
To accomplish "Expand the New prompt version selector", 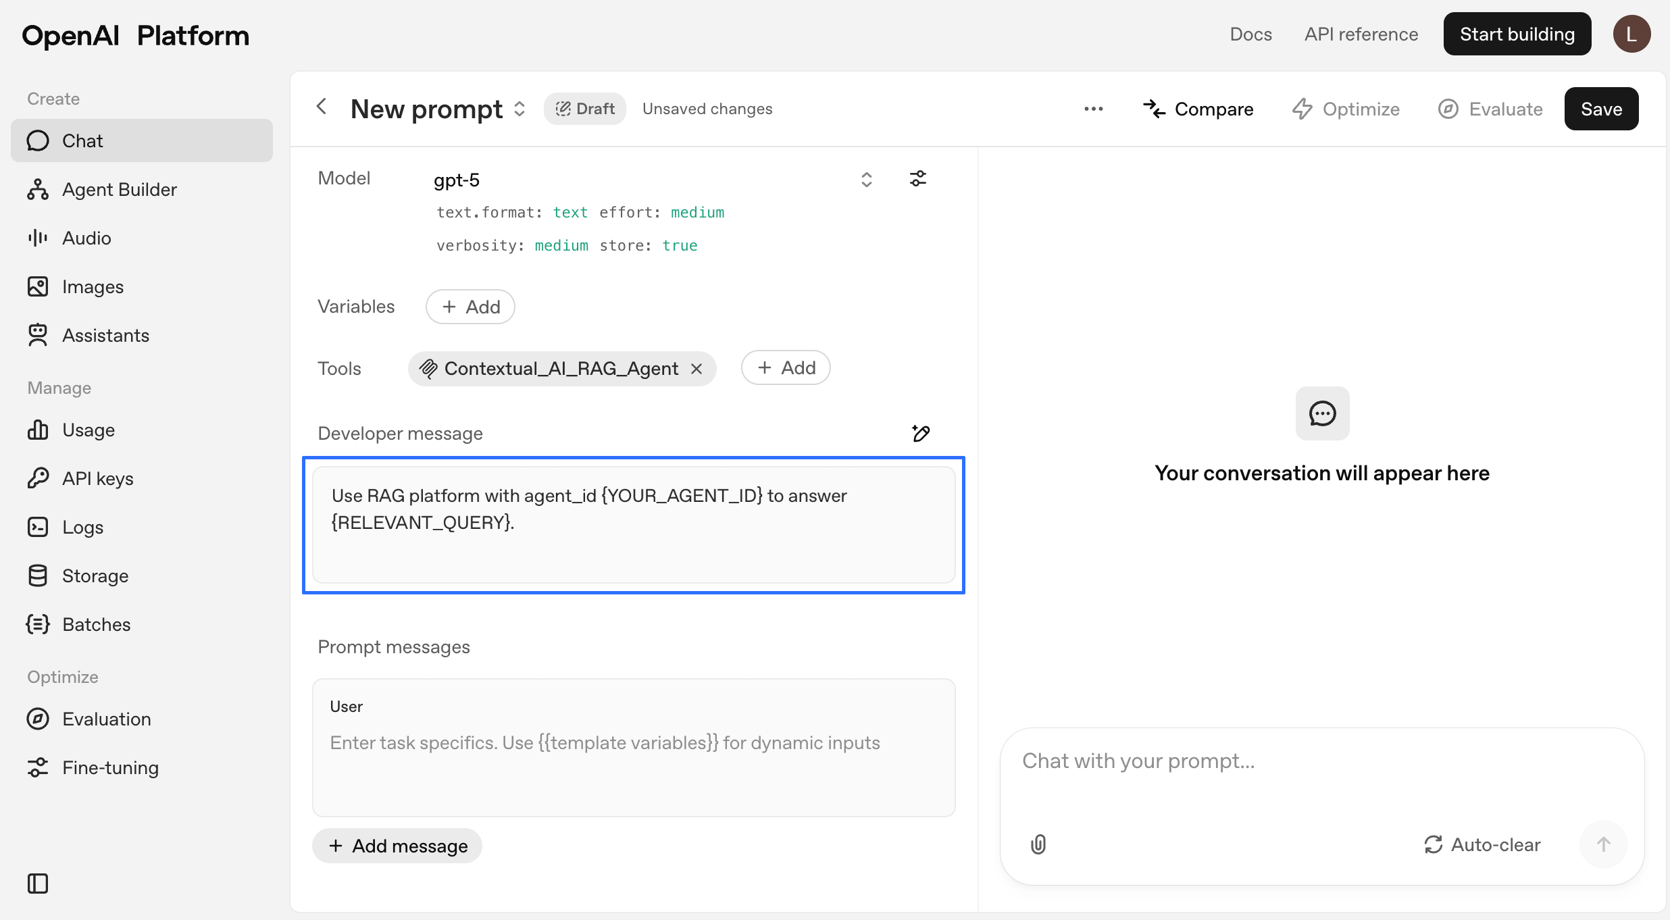I will (x=520, y=109).
